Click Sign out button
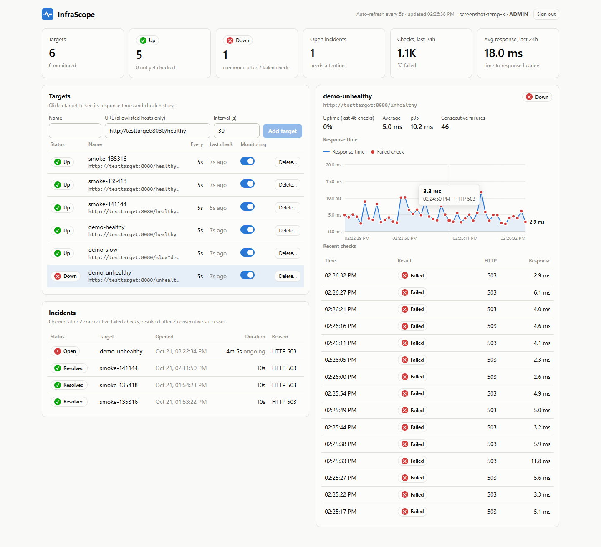The width and height of the screenshot is (601, 547). pyautogui.click(x=546, y=14)
